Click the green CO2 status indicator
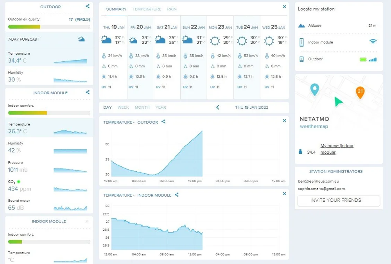The height and width of the screenshot is (264, 391). click(18, 181)
